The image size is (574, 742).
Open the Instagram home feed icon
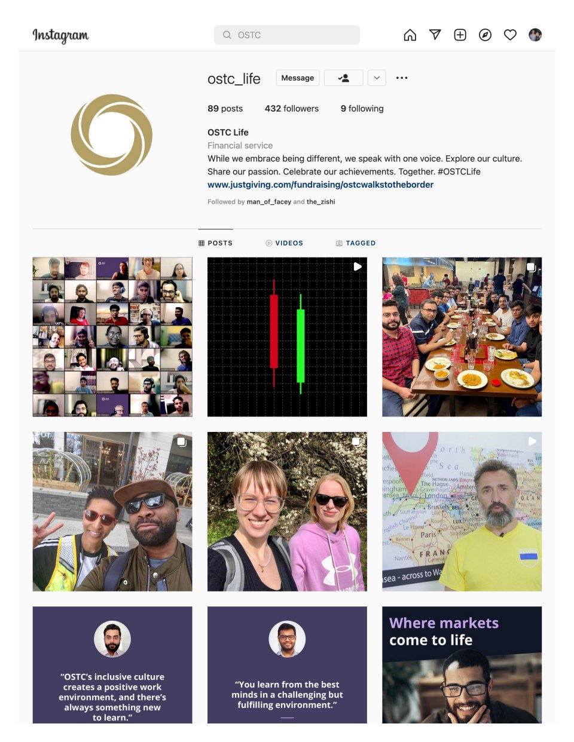(410, 35)
